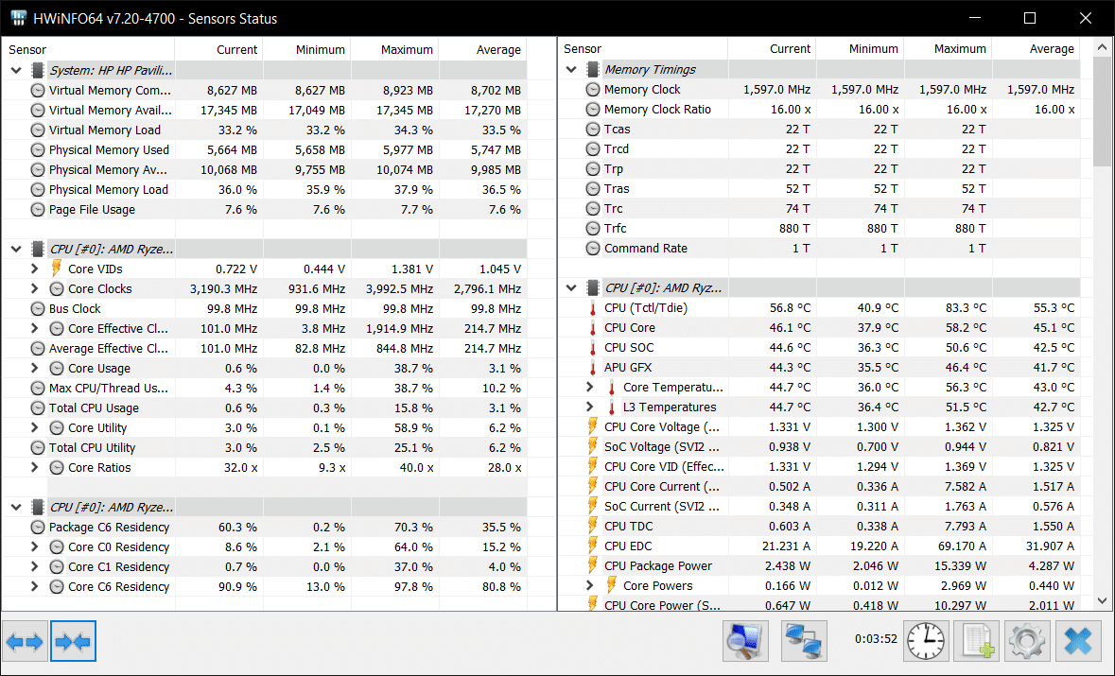Image resolution: width=1115 pixels, height=676 pixels.
Task: Click the 3,992.5 MHz Core Clocks maximum value
Action: click(400, 288)
